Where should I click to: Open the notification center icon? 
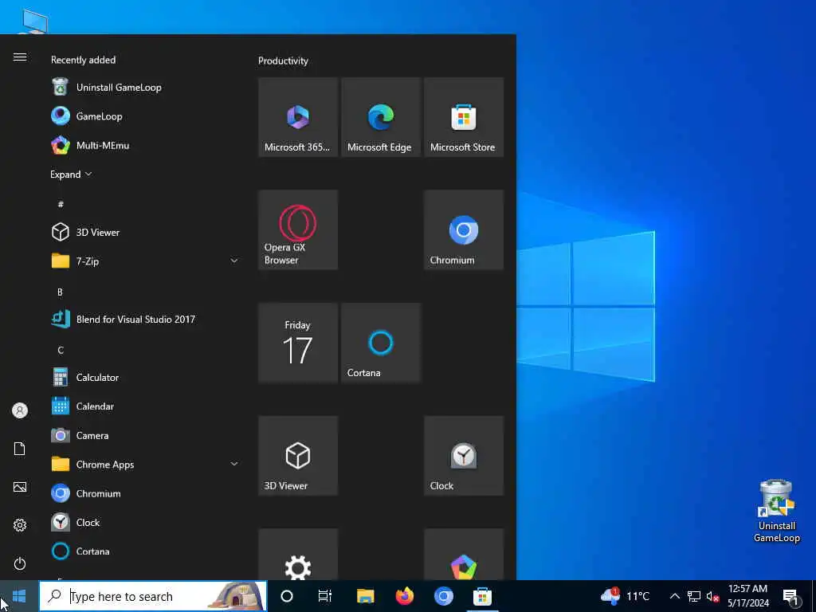(x=790, y=596)
